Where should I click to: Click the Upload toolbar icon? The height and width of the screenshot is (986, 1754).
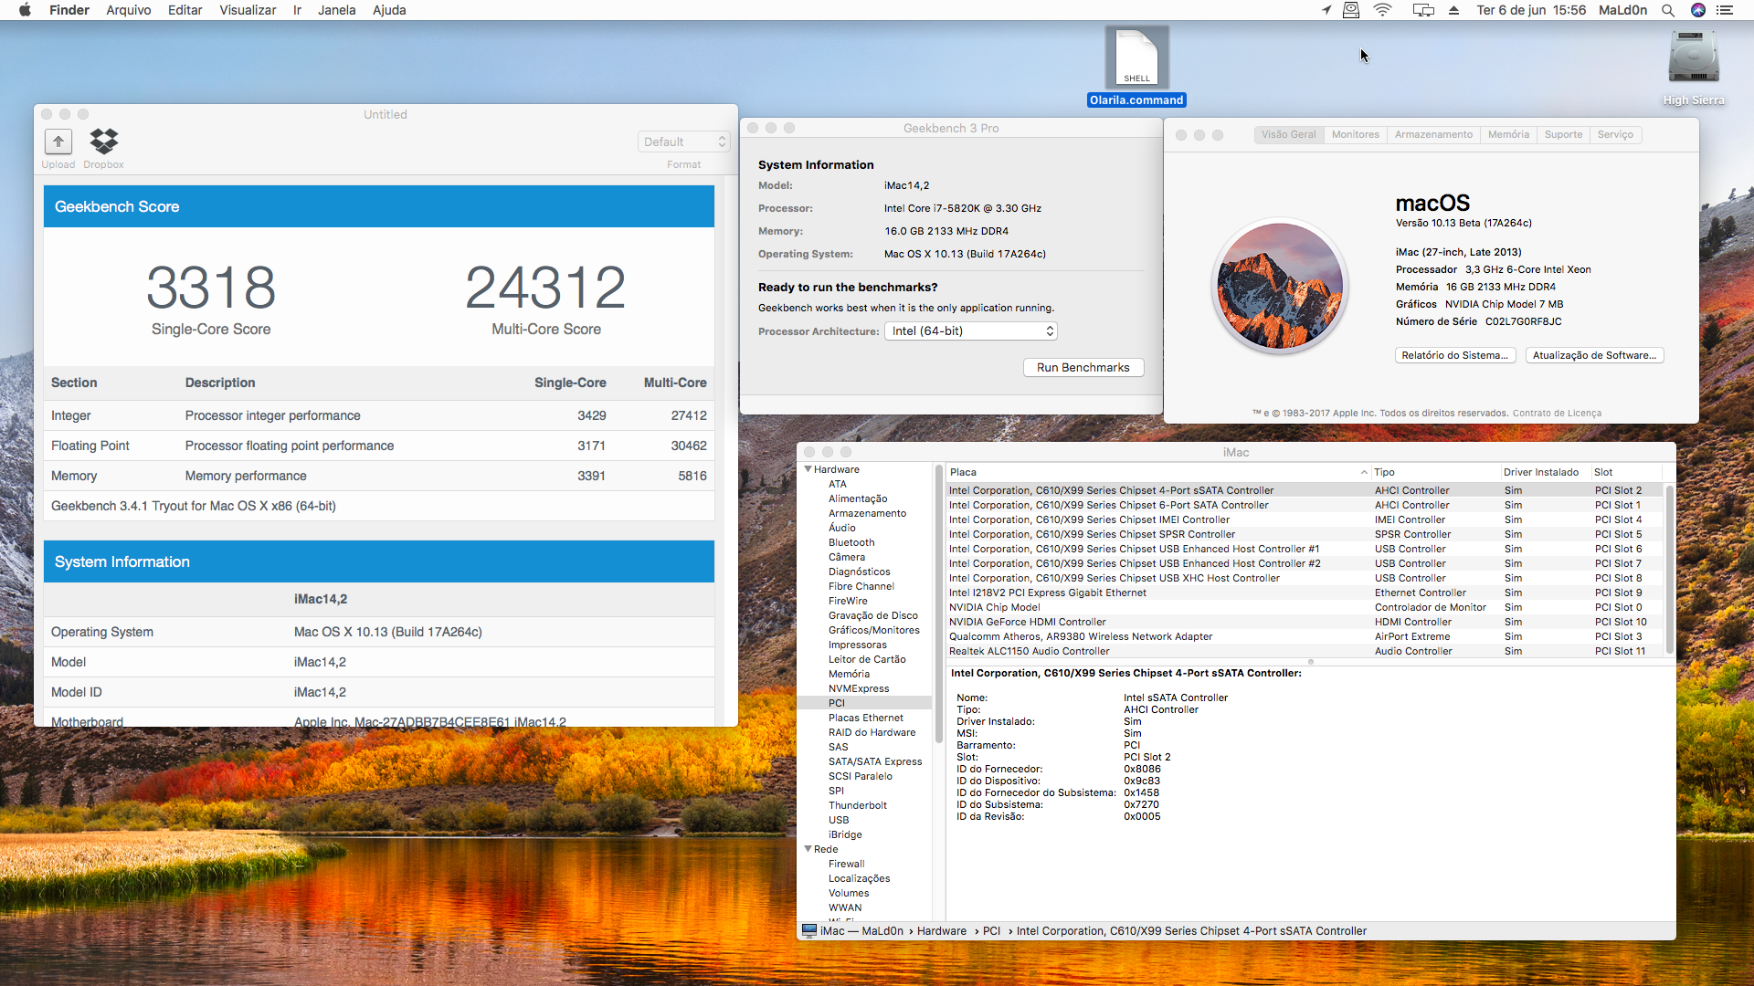58,142
